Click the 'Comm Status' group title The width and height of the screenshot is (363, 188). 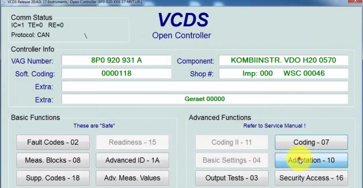coord(32,17)
